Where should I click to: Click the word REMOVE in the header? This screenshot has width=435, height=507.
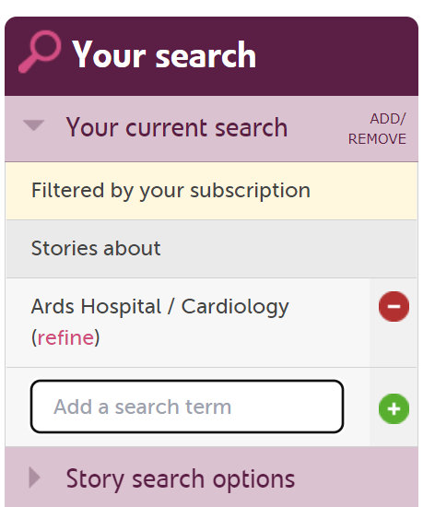coord(377,139)
